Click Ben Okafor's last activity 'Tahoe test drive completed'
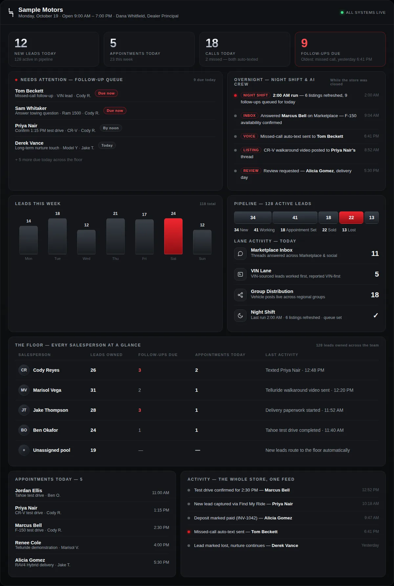Image resolution: width=394 pixels, height=586 pixels. pyautogui.click(x=305, y=430)
